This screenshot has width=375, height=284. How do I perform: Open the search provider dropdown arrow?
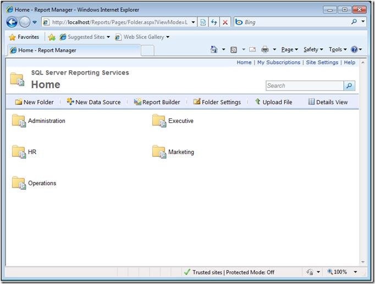[x=363, y=21]
